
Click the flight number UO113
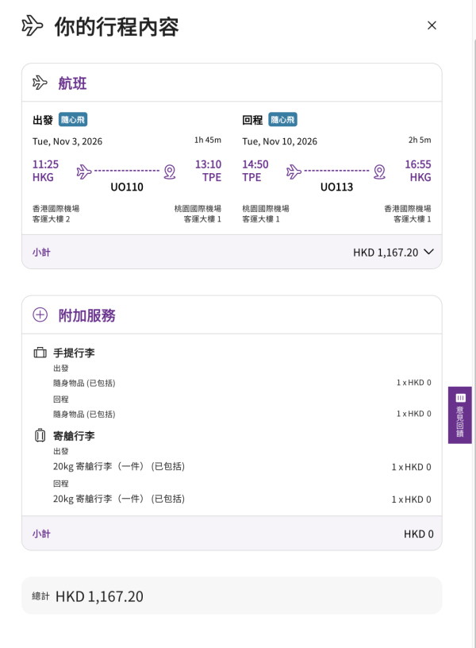pos(336,187)
